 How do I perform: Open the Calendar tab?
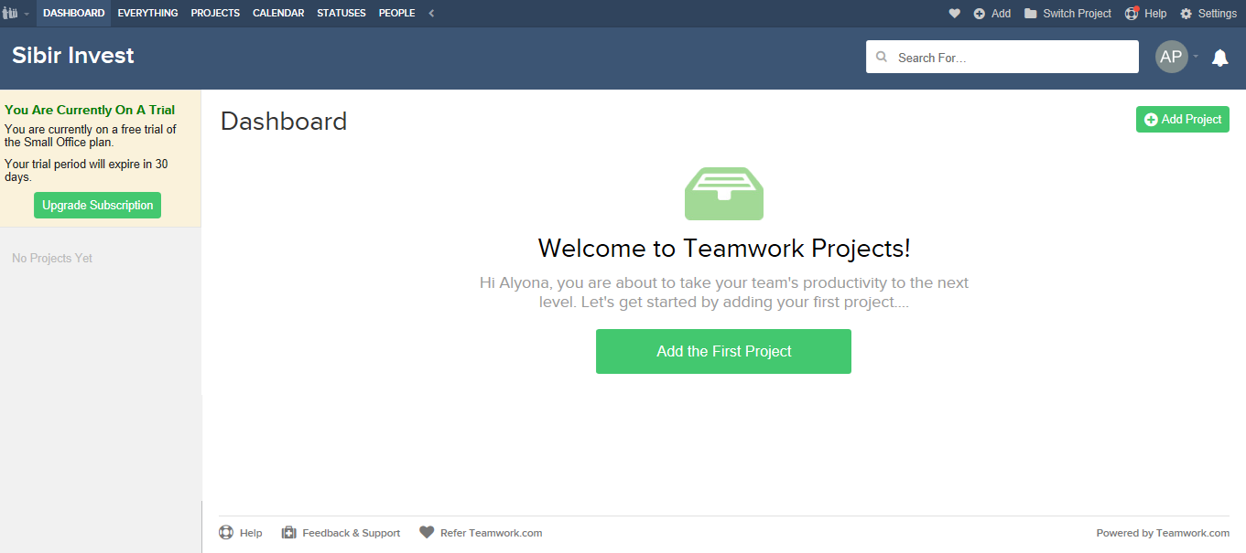[278, 14]
